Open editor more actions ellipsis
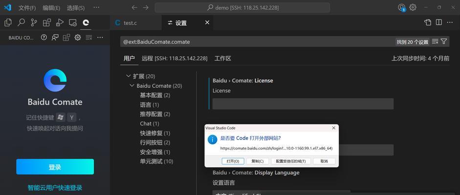Image resolution: width=460 pixels, height=195 pixels. (x=450, y=22)
